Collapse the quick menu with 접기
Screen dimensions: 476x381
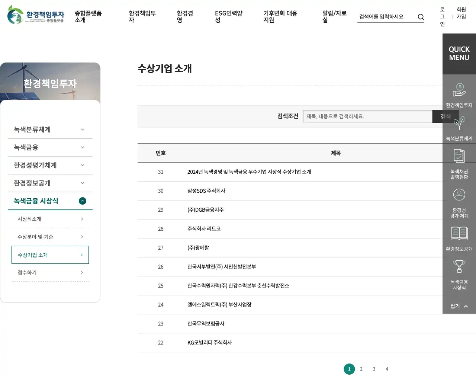[459, 306]
